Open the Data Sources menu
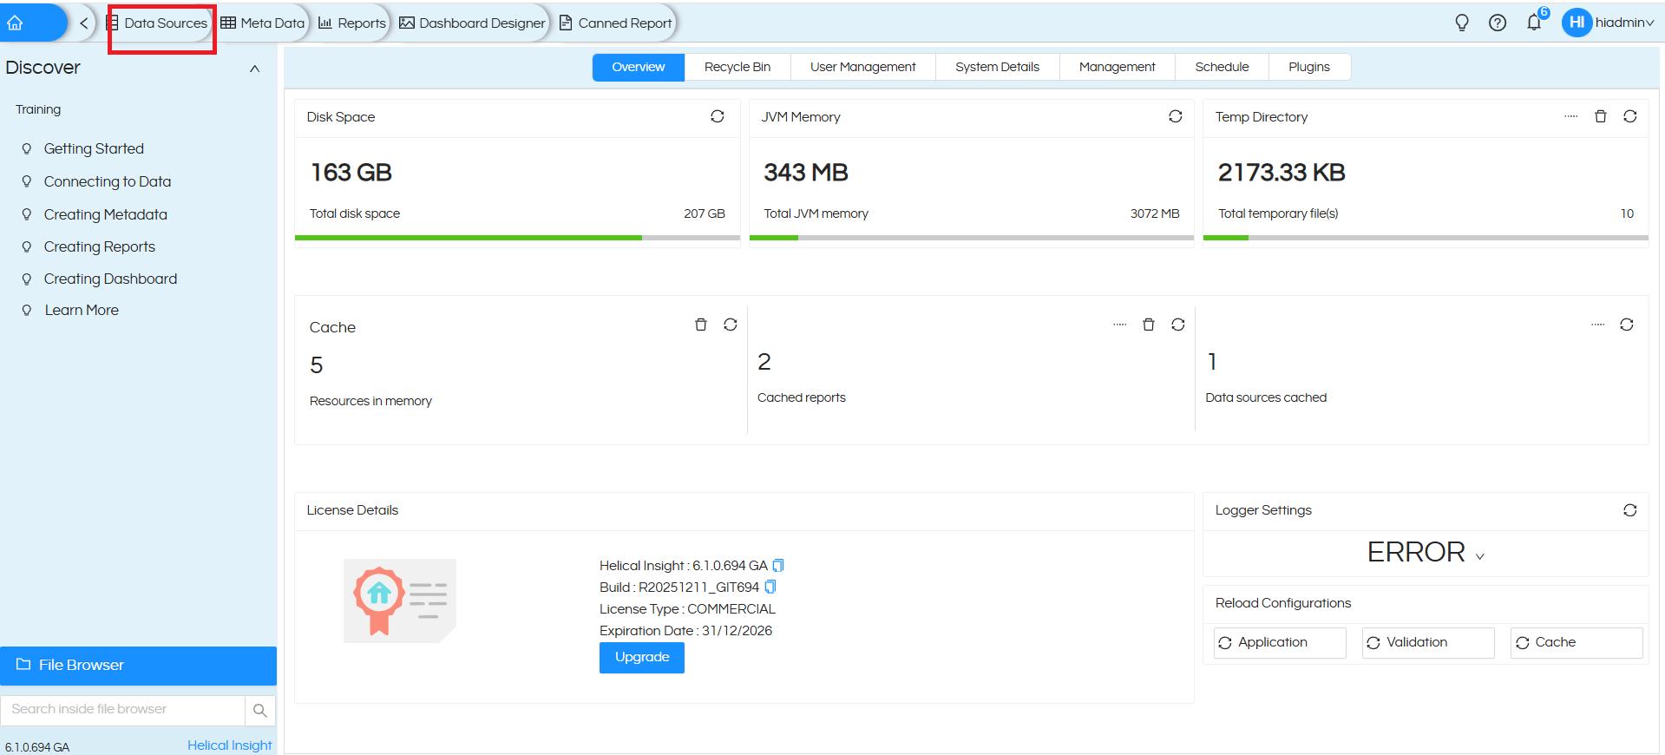This screenshot has height=755, width=1665. (158, 23)
